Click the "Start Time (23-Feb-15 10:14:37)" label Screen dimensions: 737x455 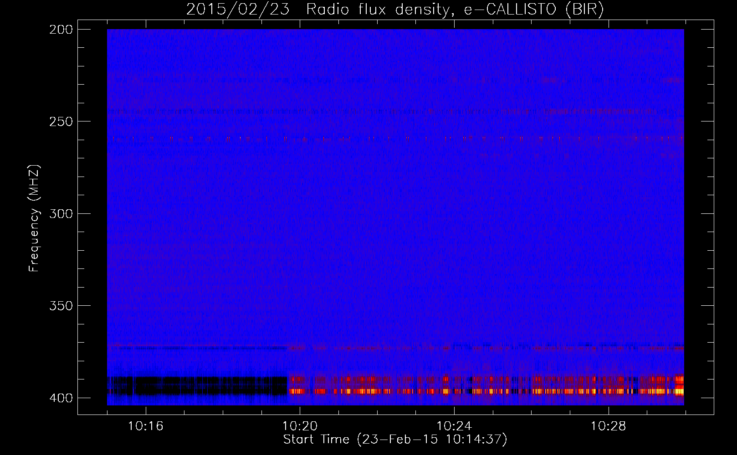pyautogui.click(x=395, y=440)
